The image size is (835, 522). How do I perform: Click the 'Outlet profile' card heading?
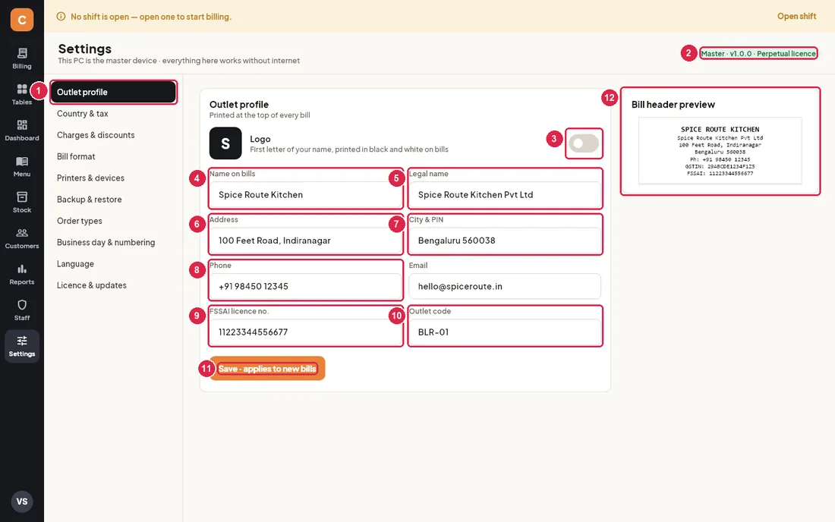[238, 104]
